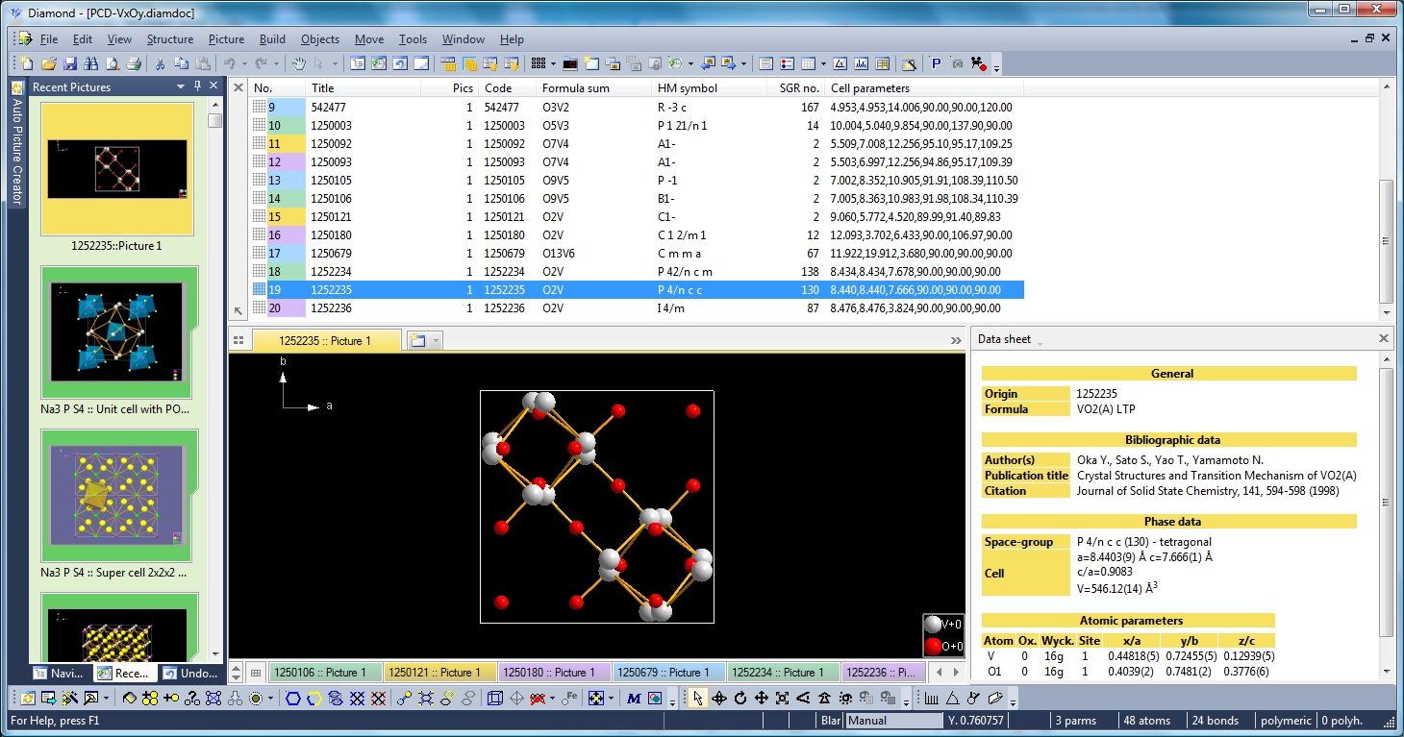Expand the grid layout dropdown arrow in the toolbar

(x=552, y=64)
